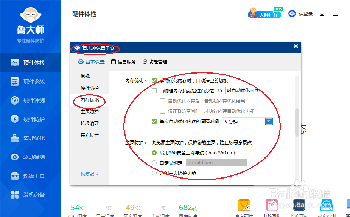The image size is (350, 217).
Task: Select 自定义锁定 radio button
Action: (x=154, y=163)
